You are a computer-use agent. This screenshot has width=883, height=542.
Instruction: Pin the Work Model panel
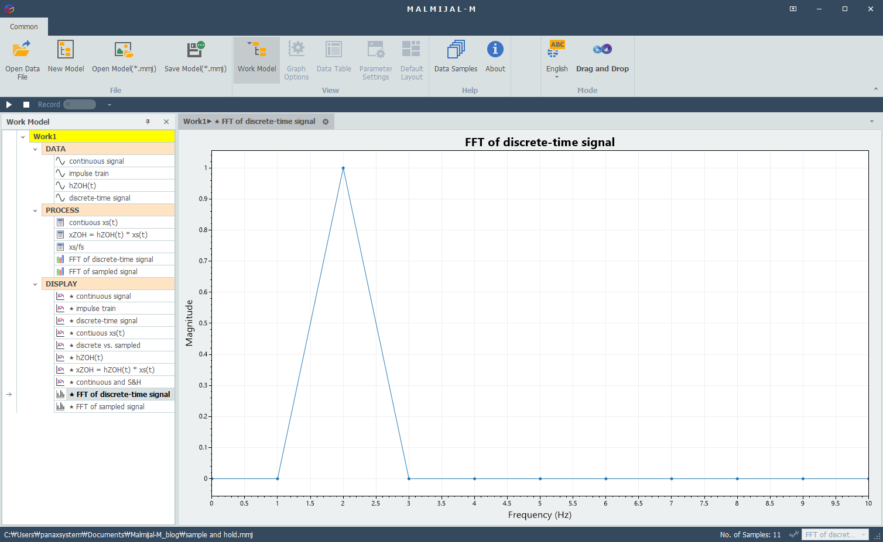coord(148,122)
